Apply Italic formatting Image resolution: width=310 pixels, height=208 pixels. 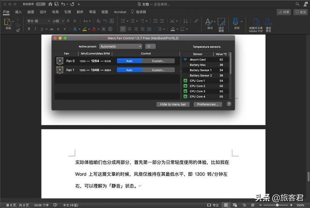[x=35, y=29]
